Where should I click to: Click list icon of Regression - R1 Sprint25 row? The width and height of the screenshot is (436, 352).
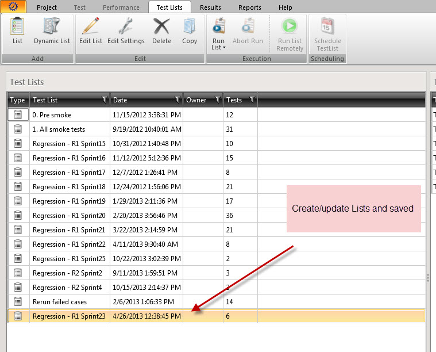pos(18,258)
